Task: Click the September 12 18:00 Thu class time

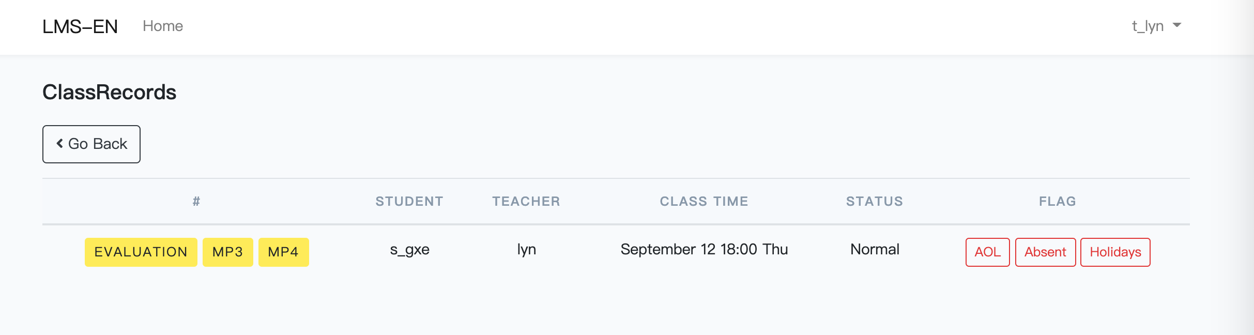Action: coord(704,250)
